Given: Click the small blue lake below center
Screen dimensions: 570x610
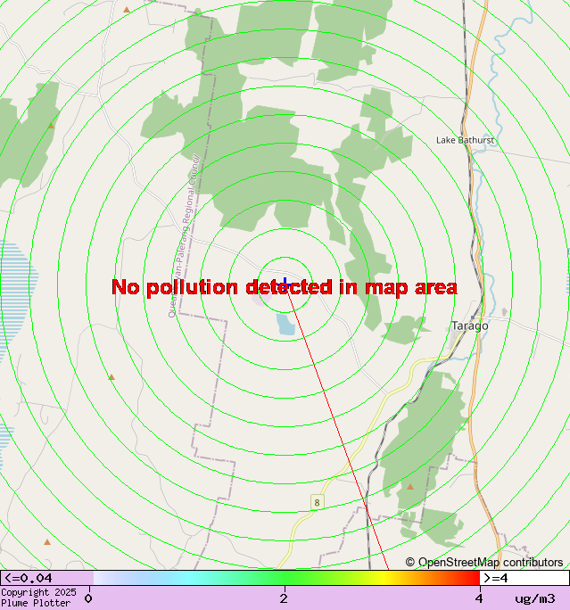Looking at the screenshot, I should pos(286,324).
